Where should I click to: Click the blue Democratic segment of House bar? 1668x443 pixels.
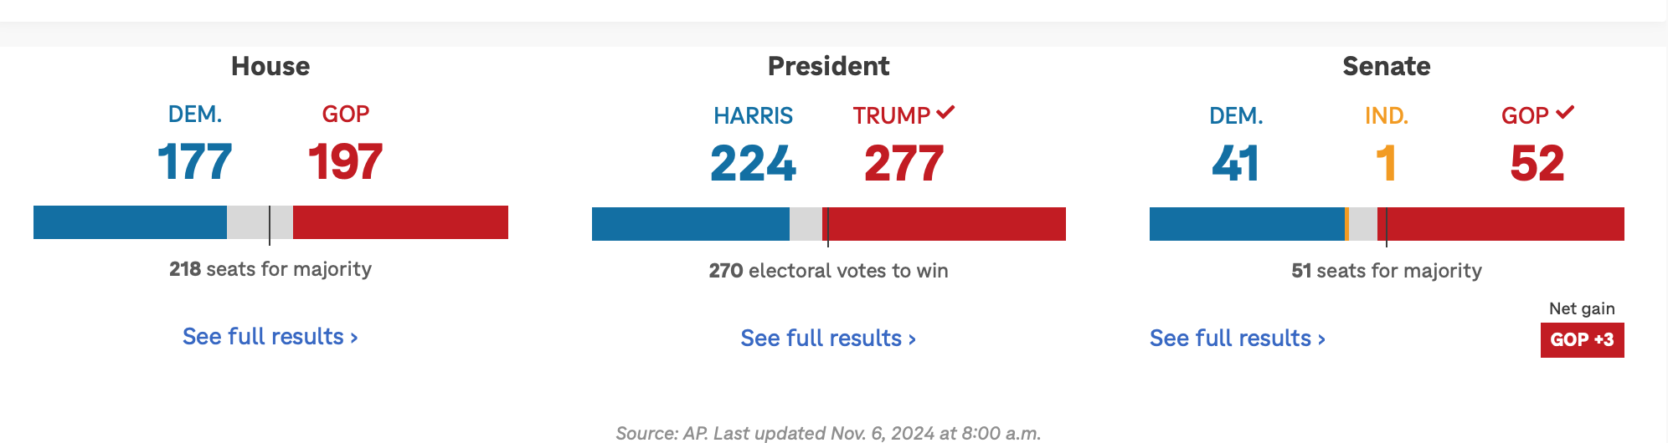(130, 222)
